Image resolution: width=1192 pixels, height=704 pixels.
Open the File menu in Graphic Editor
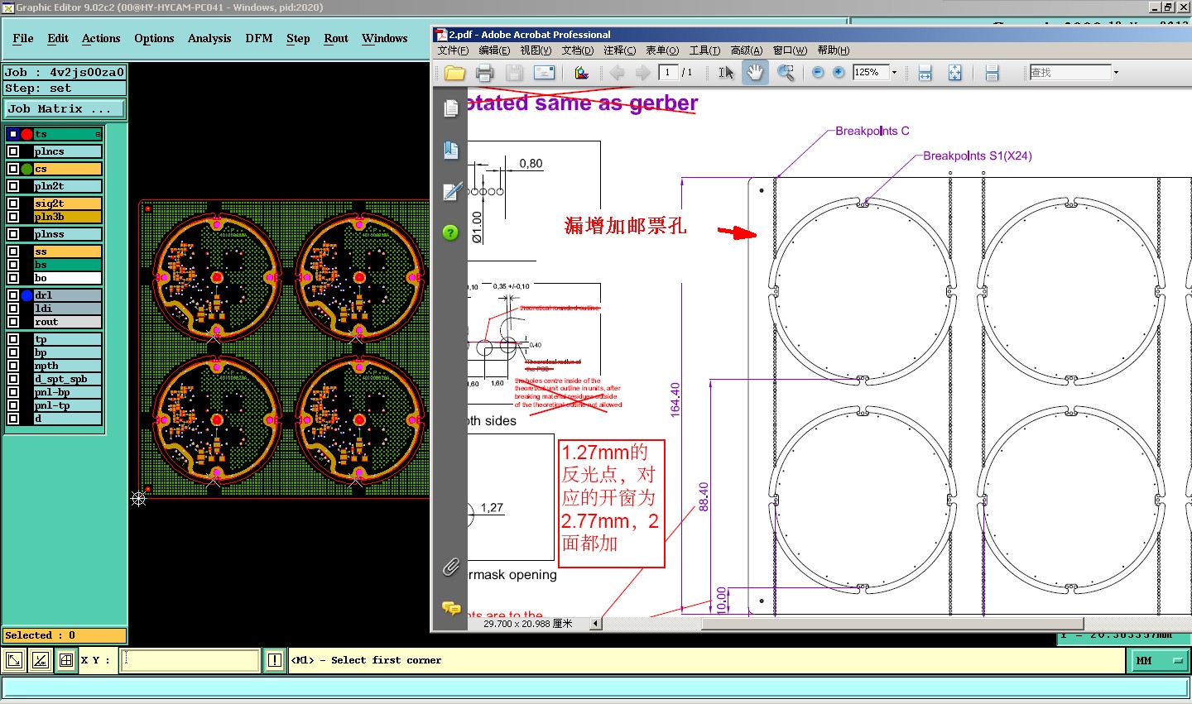pos(23,38)
